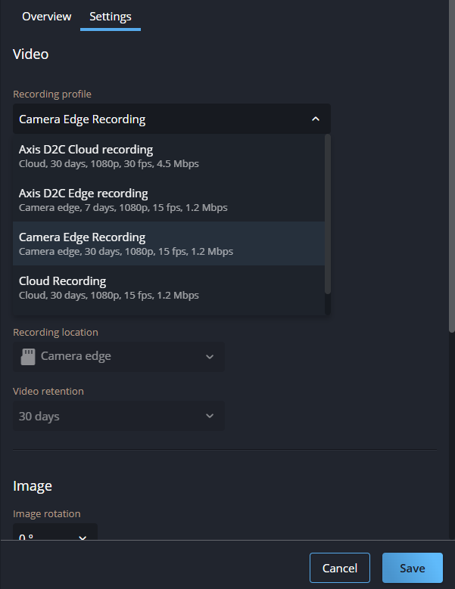Click the chevron arrow beside Image rotation value
Image resolution: width=455 pixels, height=589 pixels.
point(83,537)
